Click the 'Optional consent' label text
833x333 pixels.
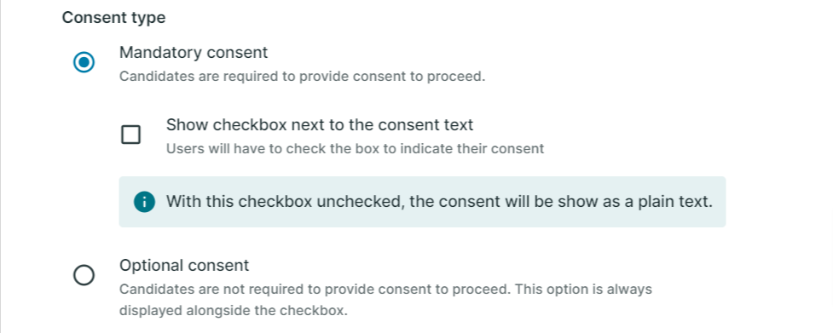point(184,265)
